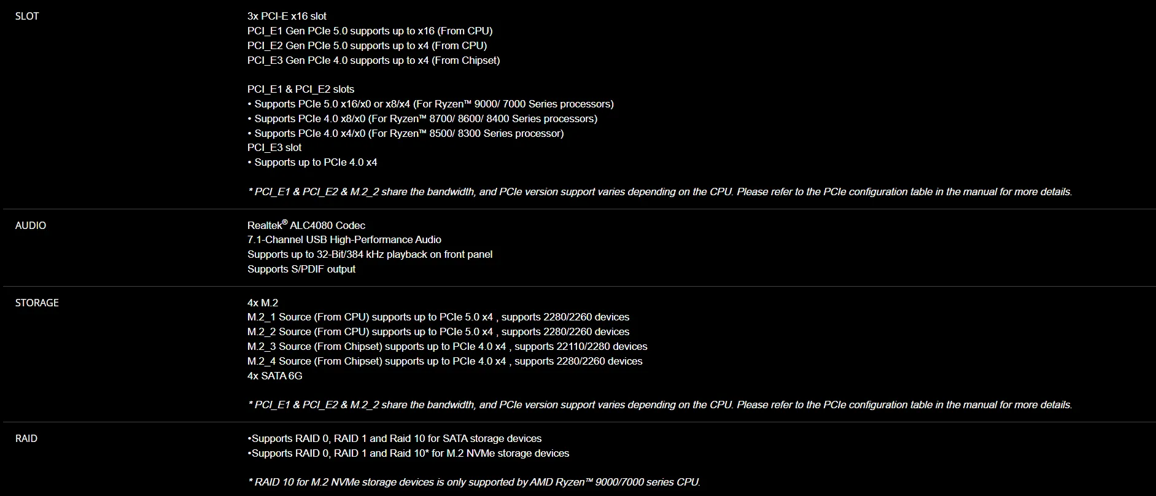
Task: Click the PCI_E3 Gen PCIe 4.0 chipset line
Action: point(373,60)
